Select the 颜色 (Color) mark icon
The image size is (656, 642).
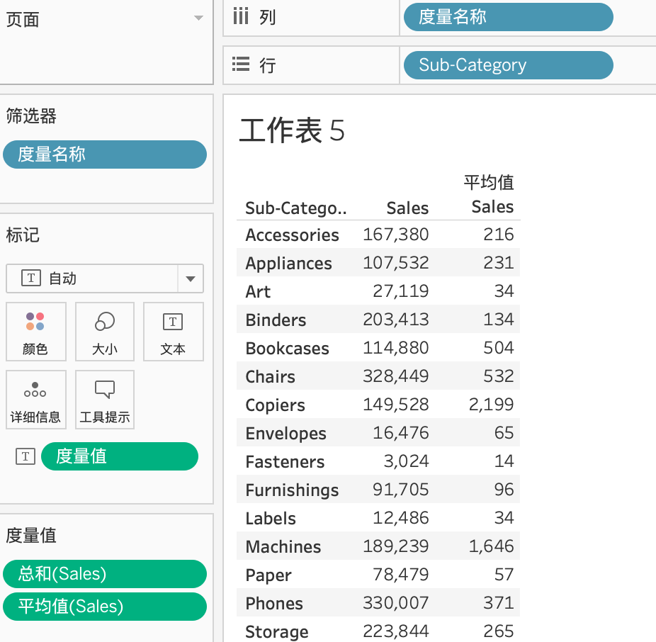35,332
